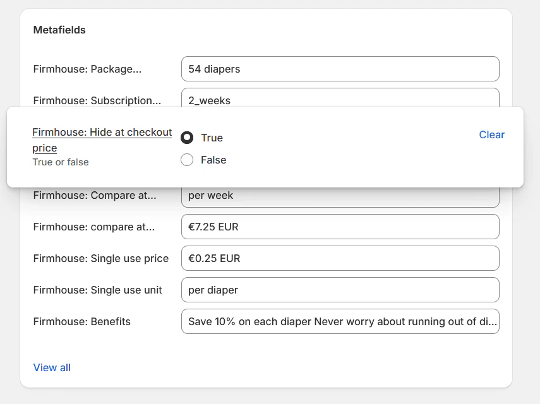Toggle True off by choosing False
The height and width of the screenshot is (404, 540).
187,160
